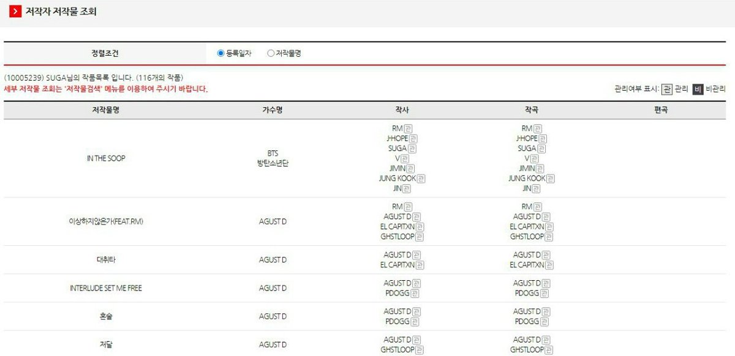The height and width of the screenshot is (356, 735).
Task: Click 관 badge beside SUGA in IN THE SOOP 작곡
Action: pos(541,149)
